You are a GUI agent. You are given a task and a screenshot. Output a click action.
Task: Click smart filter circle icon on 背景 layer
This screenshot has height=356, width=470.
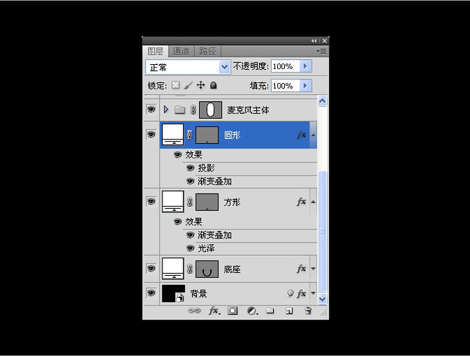click(290, 293)
